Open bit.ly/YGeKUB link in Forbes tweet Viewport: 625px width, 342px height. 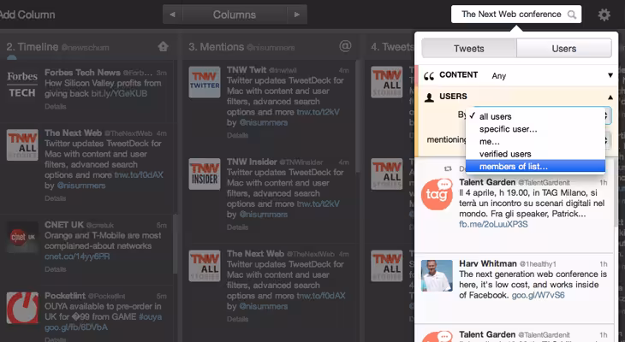[x=119, y=93]
